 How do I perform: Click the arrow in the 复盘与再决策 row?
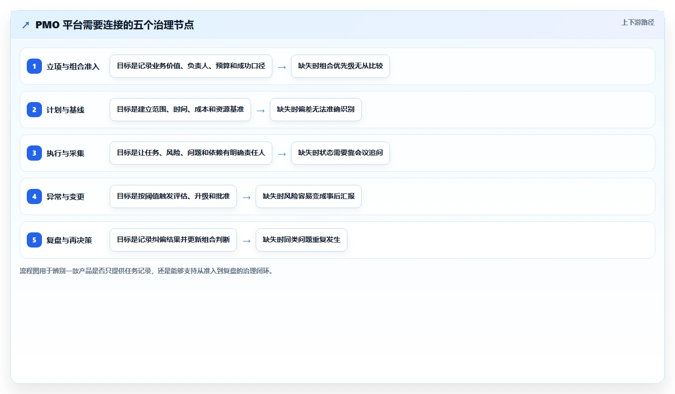(247, 240)
